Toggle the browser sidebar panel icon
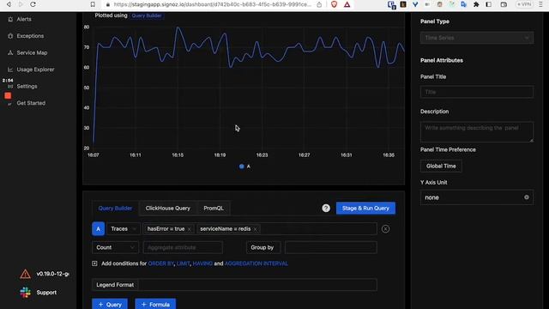Viewport: 549px width, 309px height. (x=489, y=4)
